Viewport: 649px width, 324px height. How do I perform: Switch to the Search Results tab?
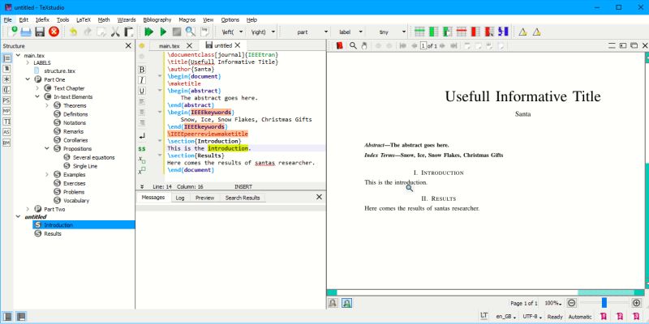(242, 198)
